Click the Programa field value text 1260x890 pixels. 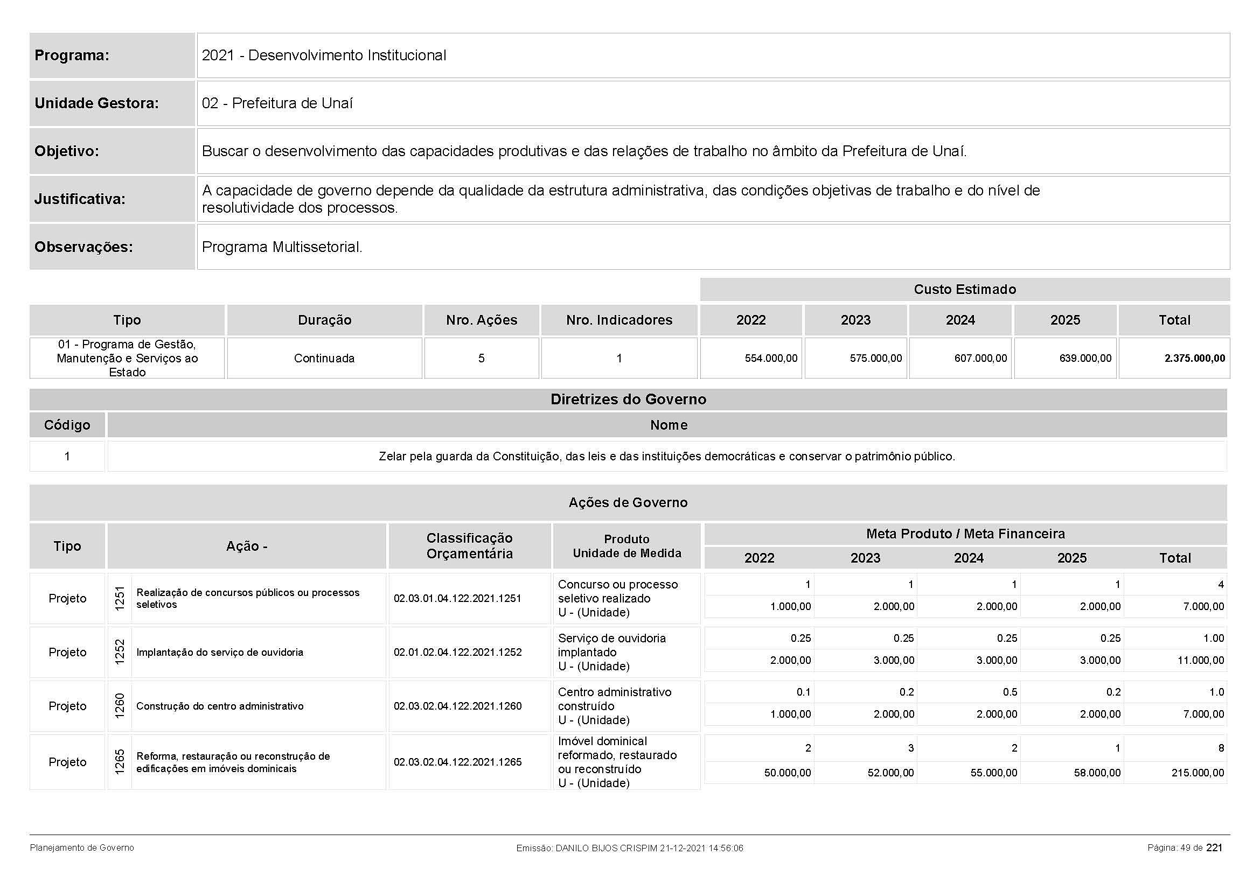[x=324, y=55]
